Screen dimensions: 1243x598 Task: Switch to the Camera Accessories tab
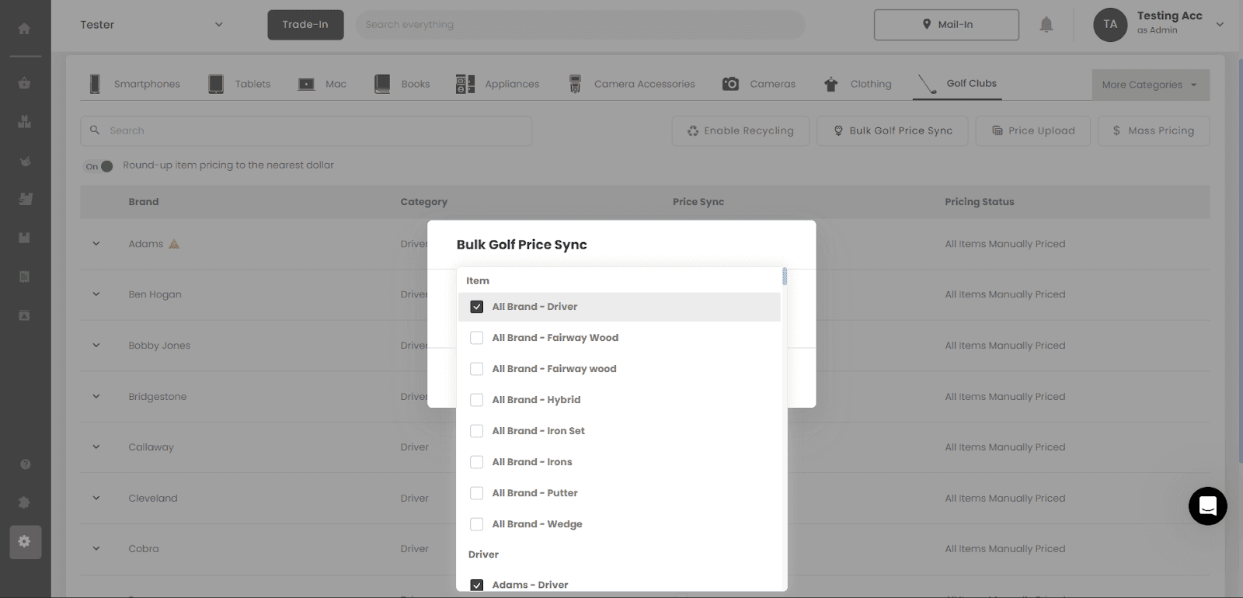pos(631,84)
